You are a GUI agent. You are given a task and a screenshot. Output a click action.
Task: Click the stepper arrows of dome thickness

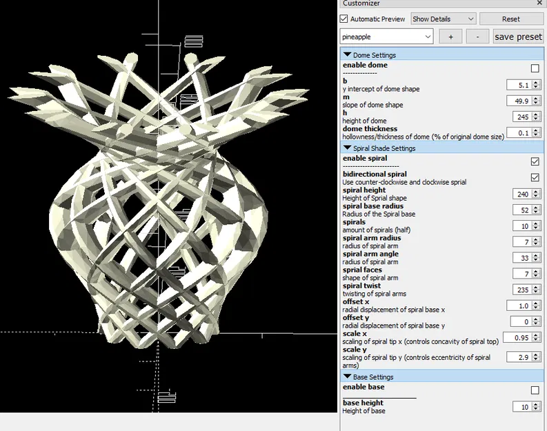(x=536, y=133)
